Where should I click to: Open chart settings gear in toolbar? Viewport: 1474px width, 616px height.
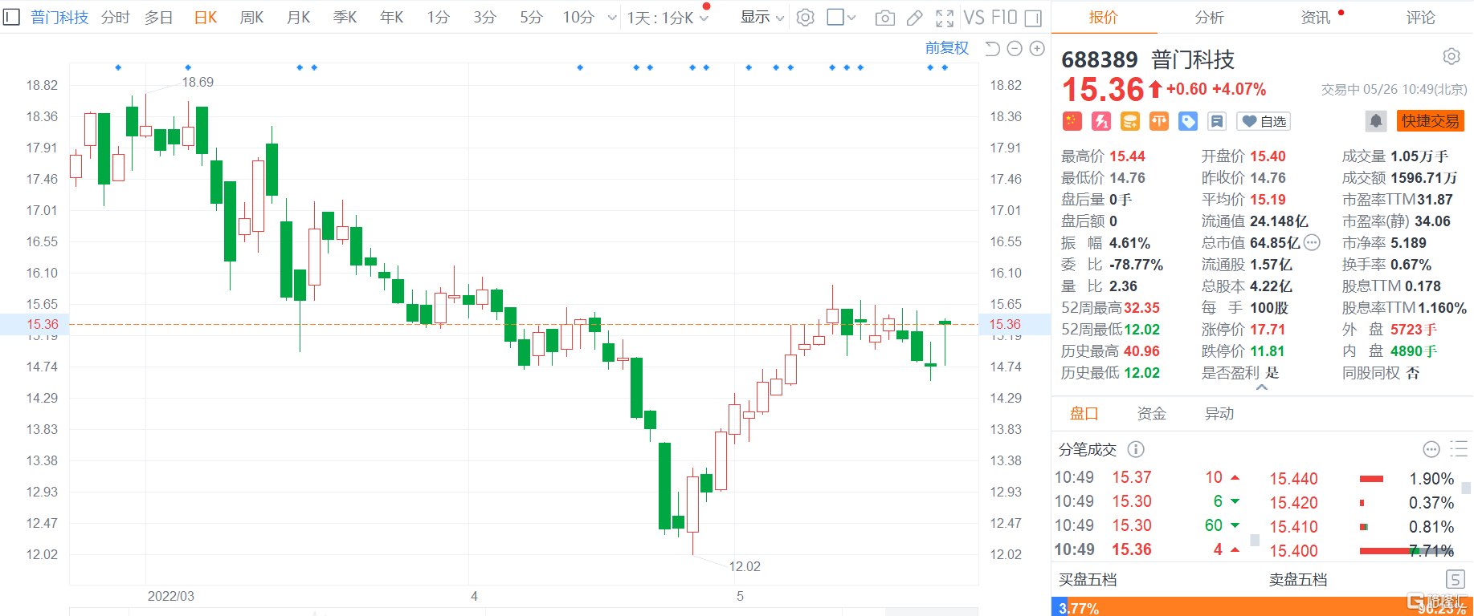tap(805, 18)
